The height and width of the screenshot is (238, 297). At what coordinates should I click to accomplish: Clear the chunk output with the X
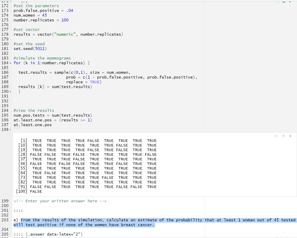[290, 136]
